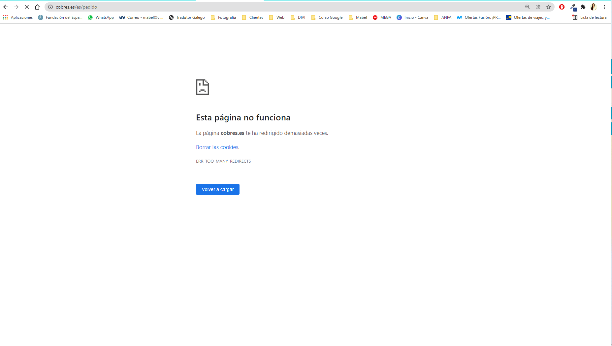
Task: View site information icon in address bar
Action: (x=50, y=7)
